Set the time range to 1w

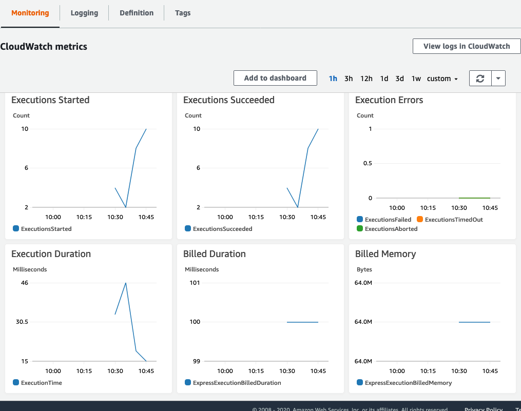click(416, 79)
